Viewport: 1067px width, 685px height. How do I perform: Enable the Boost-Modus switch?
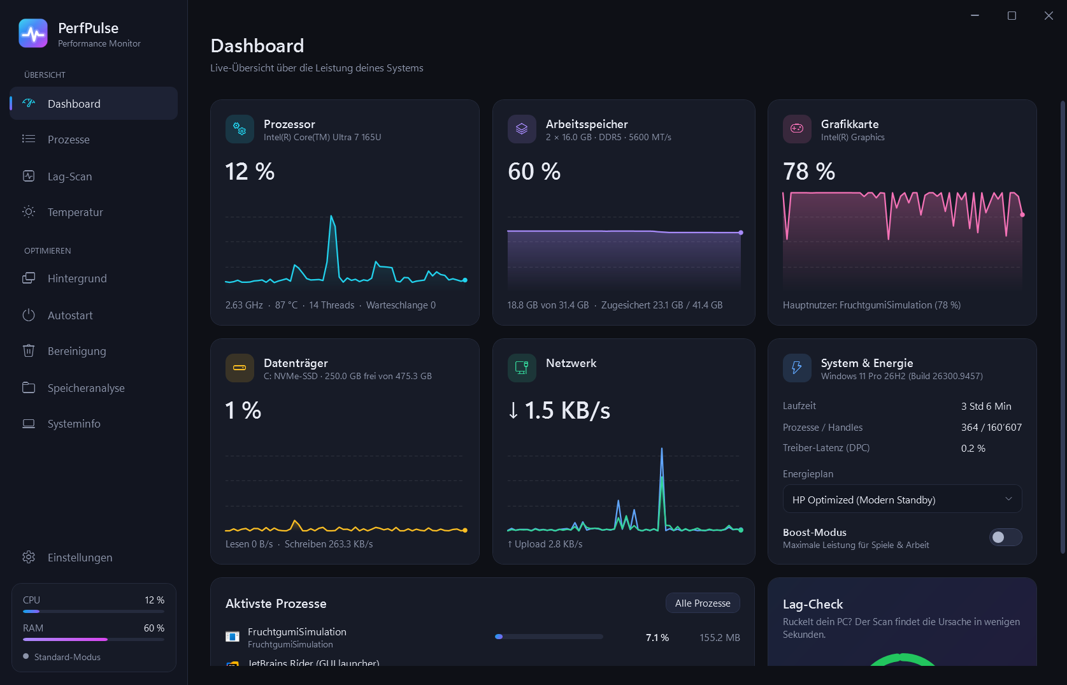[1005, 537]
